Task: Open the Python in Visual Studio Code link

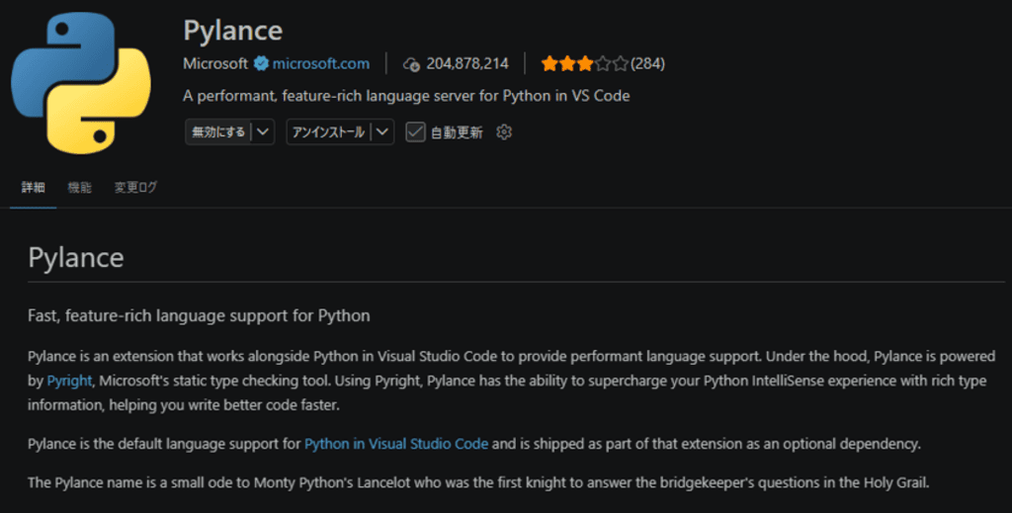Action: click(396, 444)
